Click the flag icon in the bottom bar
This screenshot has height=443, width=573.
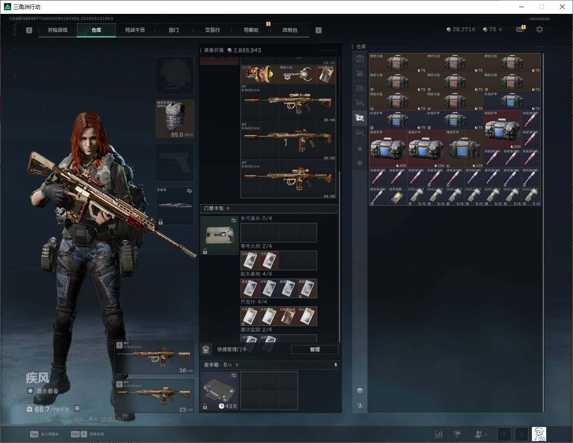[457, 434]
